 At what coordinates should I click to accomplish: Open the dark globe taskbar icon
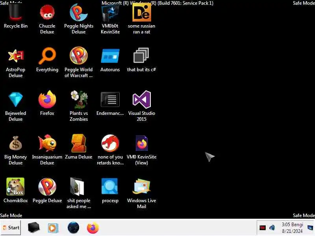(x=73, y=228)
